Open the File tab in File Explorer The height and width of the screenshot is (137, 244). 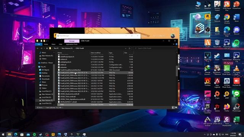click(39, 44)
